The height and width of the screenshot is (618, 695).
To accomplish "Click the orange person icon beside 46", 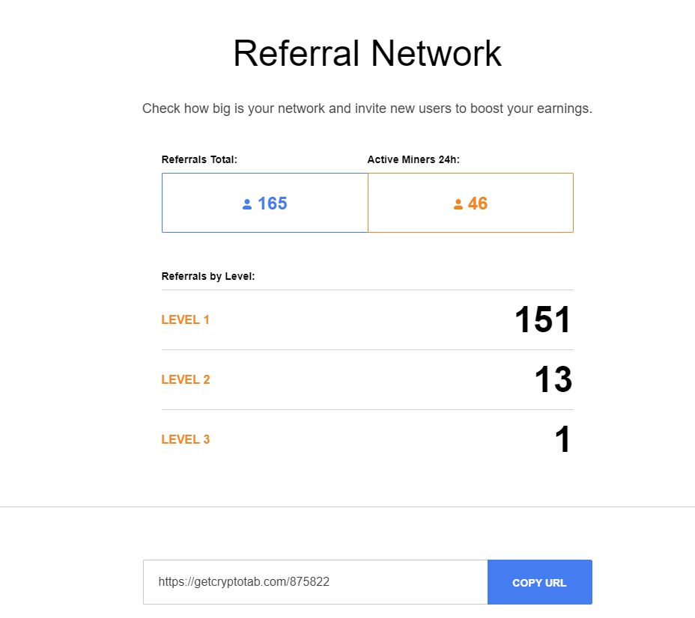I will coord(458,204).
